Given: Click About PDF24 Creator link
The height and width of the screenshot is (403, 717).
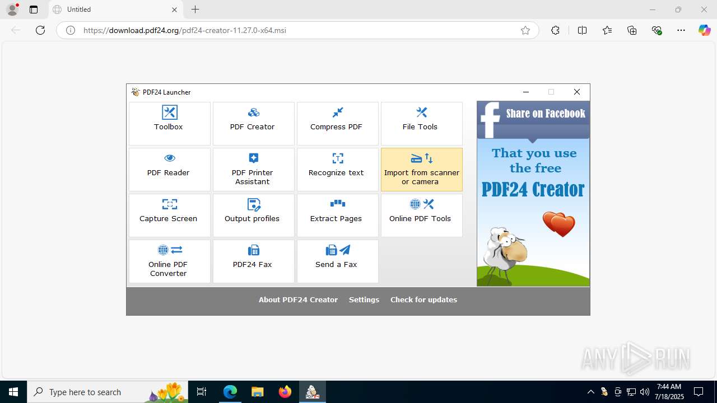Looking at the screenshot, I should [x=298, y=299].
